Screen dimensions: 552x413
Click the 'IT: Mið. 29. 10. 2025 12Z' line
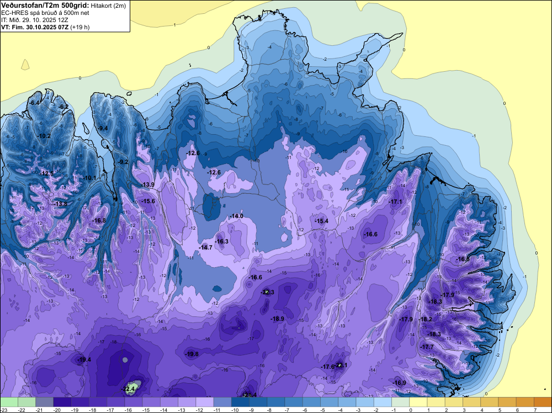click(34, 20)
